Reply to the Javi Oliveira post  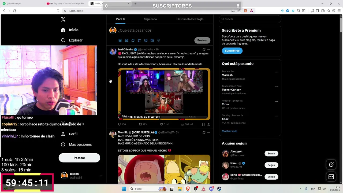tap(122, 124)
